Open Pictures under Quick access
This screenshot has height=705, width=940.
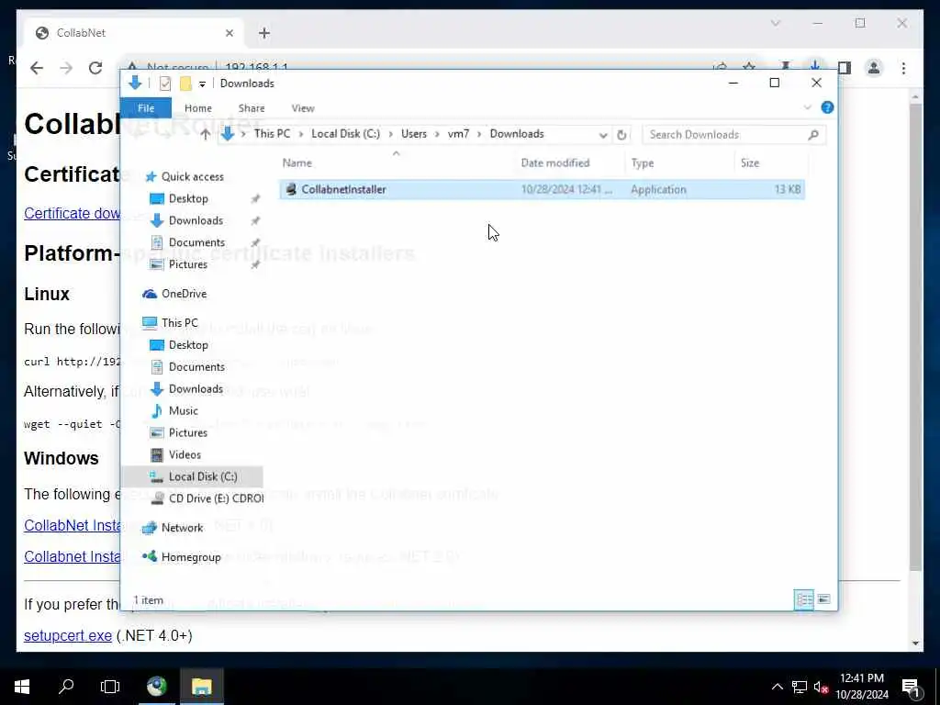coord(187,264)
